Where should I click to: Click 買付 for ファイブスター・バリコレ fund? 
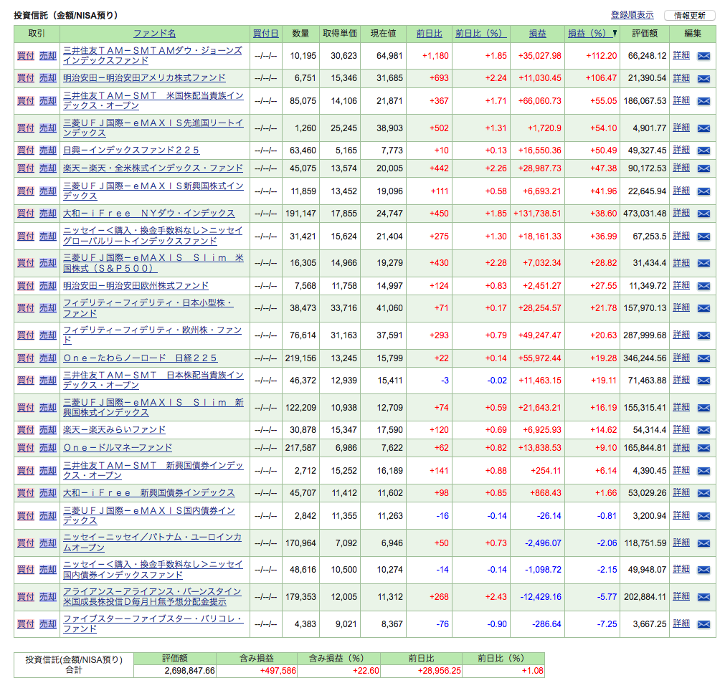pos(26,624)
